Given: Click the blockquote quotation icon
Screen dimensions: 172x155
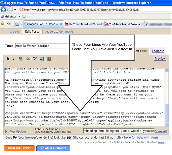Looking at the screenshot, I should (28, 59).
